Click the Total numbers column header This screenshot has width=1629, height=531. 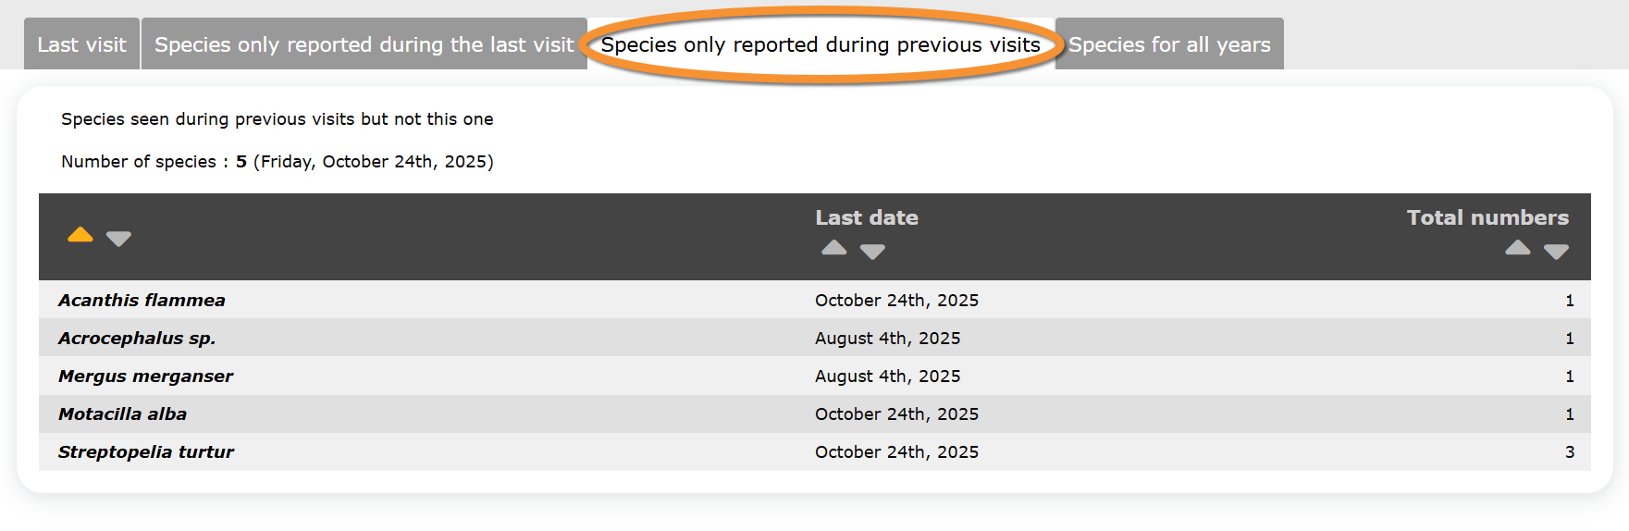click(1487, 217)
